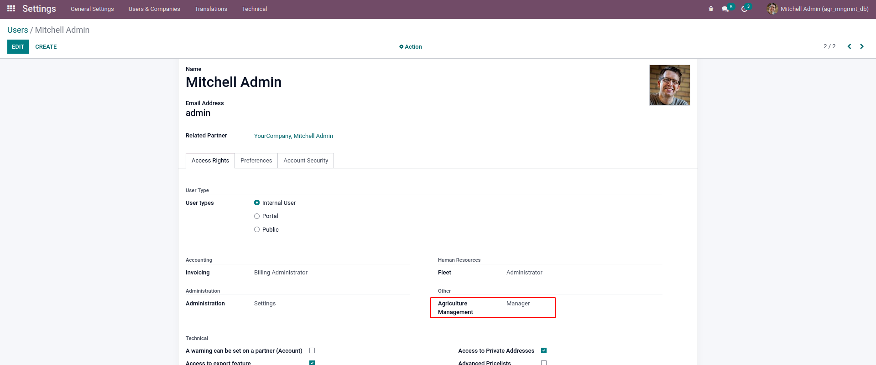This screenshot has height=365, width=876.
Task: Toggle partner warning (Account) checkbox
Action: click(x=312, y=350)
